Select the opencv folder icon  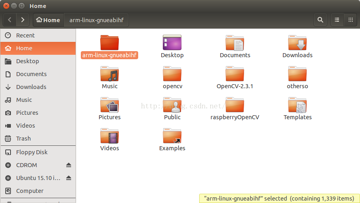(x=172, y=74)
